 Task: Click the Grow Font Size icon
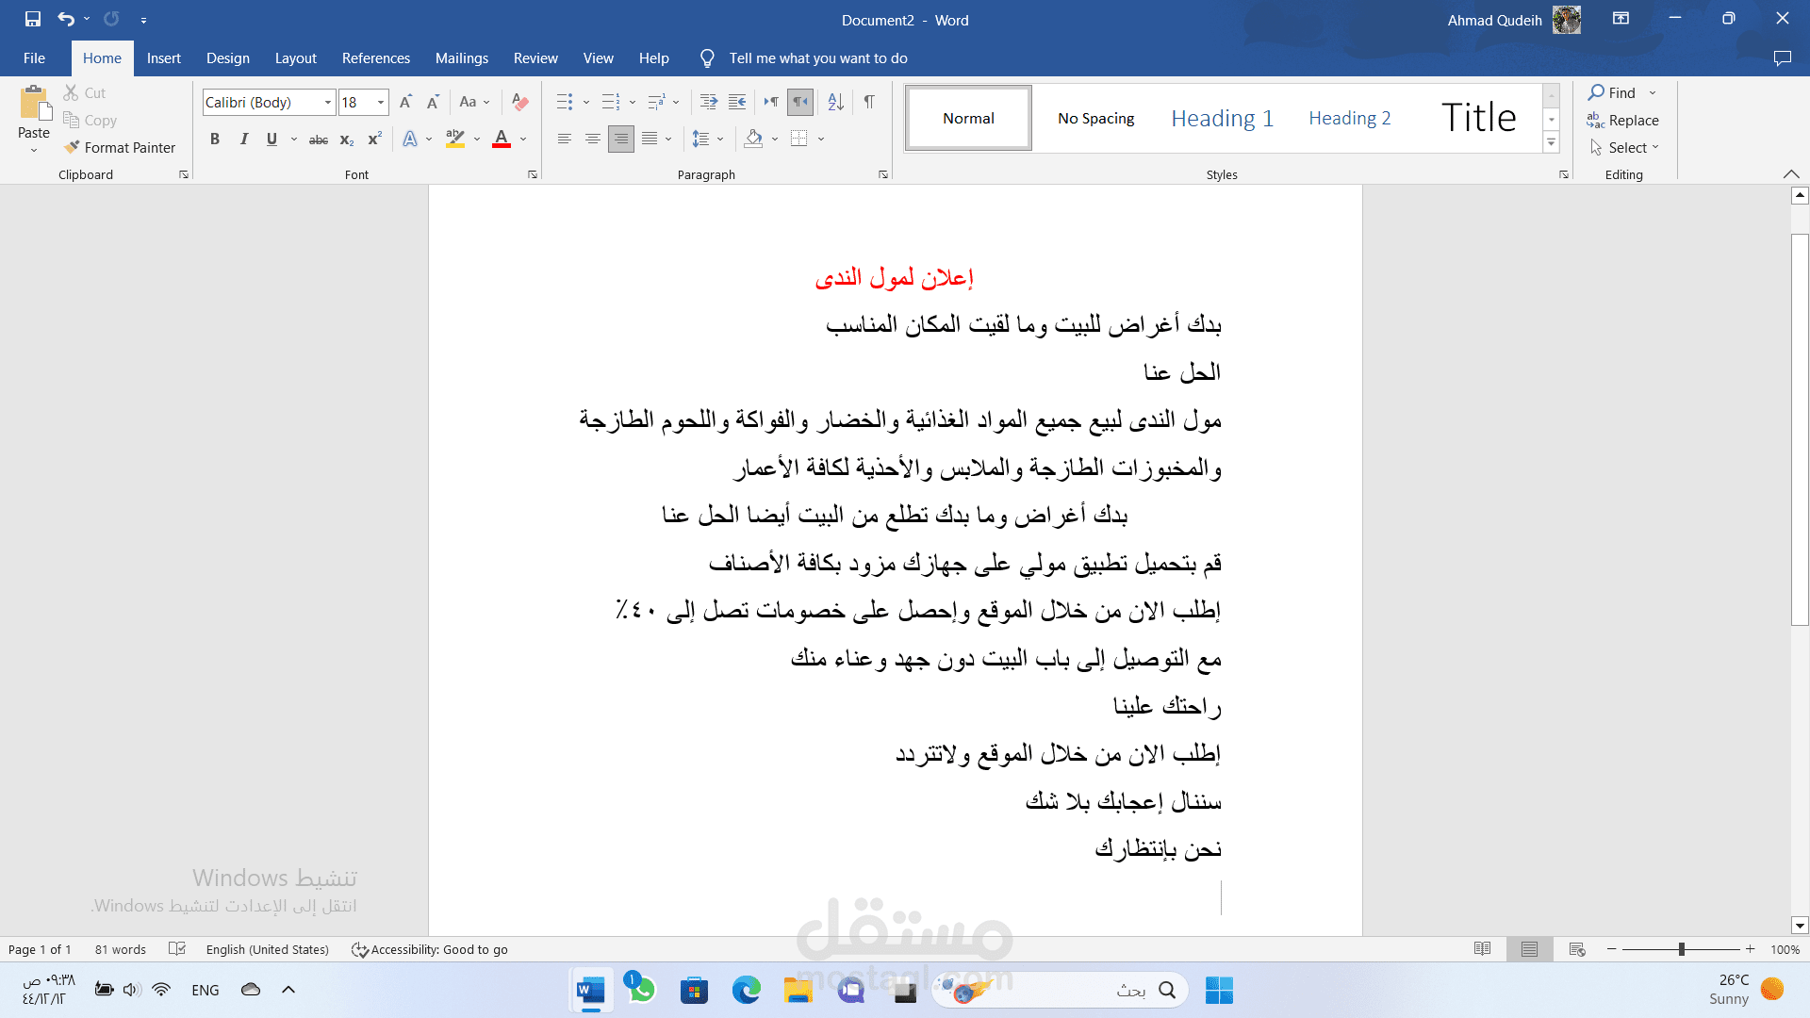(x=405, y=102)
